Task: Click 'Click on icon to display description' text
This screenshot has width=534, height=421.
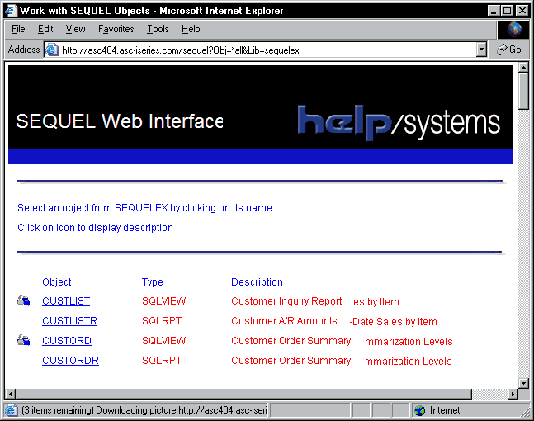Action: pos(96,228)
